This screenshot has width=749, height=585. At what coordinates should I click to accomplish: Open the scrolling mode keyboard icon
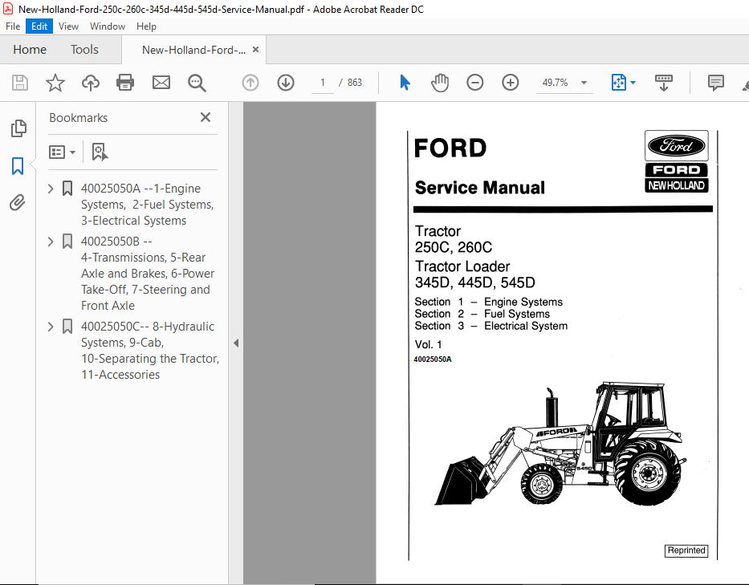(x=663, y=83)
